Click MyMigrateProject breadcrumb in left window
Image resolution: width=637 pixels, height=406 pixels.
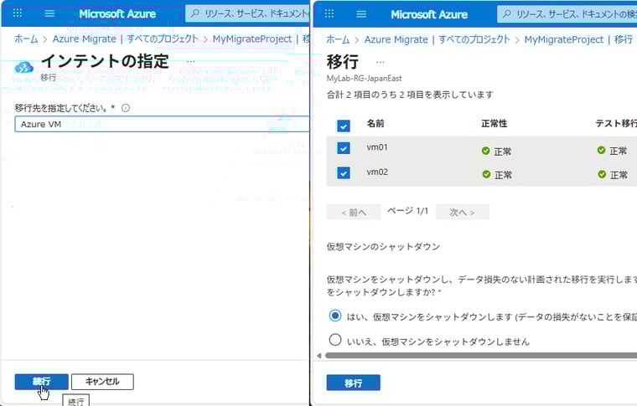tap(252, 39)
